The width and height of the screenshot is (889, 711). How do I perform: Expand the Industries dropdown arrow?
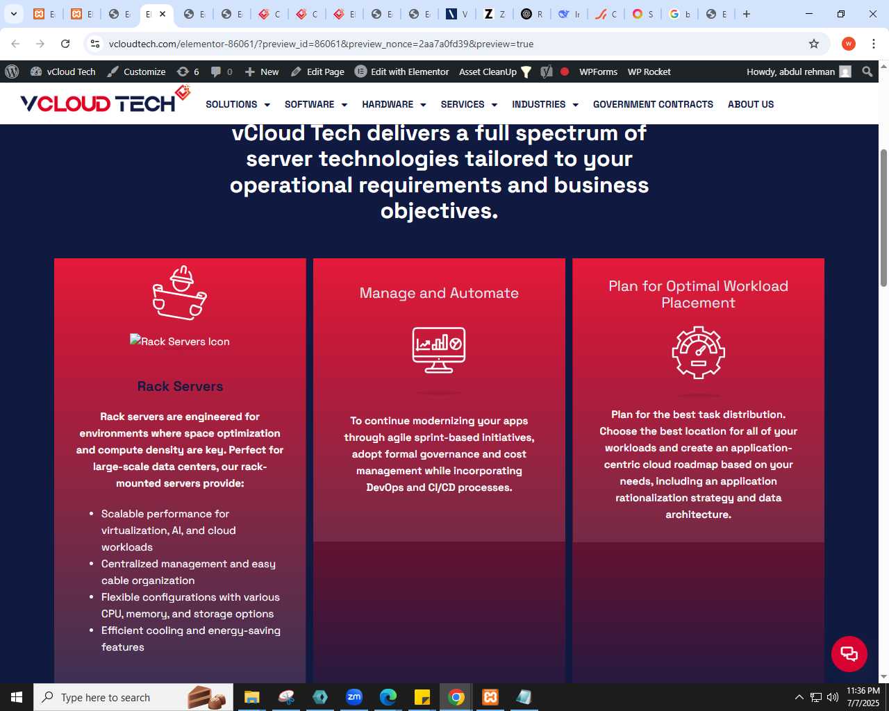point(575,105)
